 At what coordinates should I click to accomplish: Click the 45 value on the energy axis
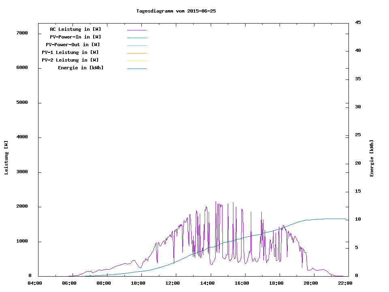tap(358, 22)
